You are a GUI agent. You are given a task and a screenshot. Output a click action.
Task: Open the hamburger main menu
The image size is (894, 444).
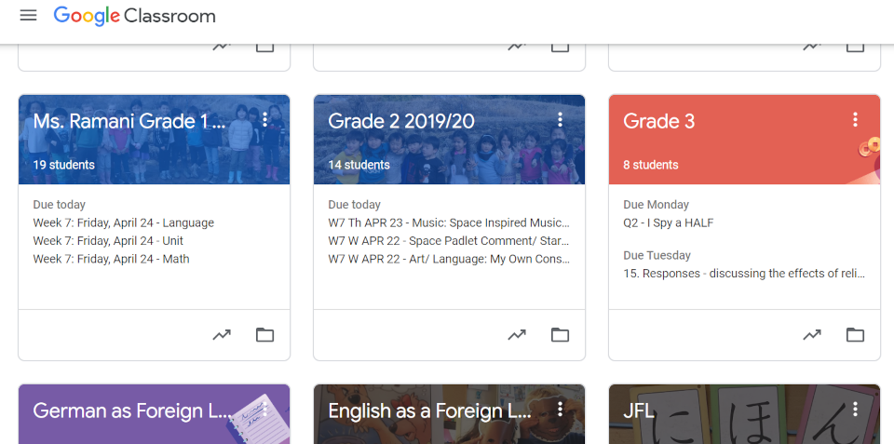(x=28, y=16)
